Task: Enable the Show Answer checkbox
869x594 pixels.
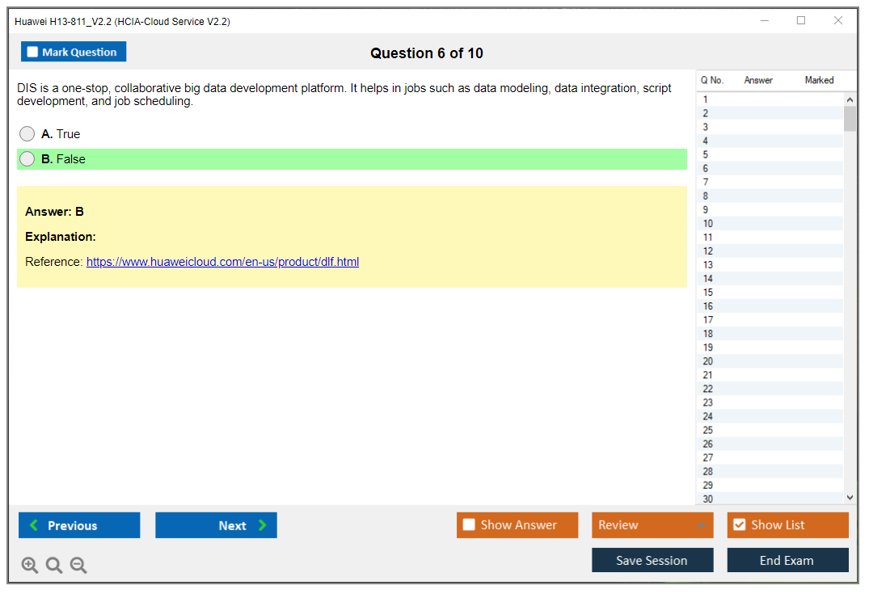Action: (469, 525)
